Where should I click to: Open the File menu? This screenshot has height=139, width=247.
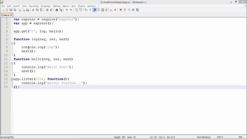tap(3, 6)
